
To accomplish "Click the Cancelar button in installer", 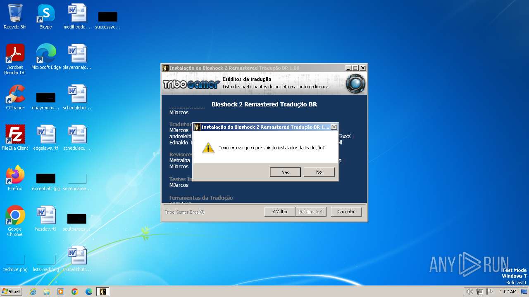I will tap(346, 212).
